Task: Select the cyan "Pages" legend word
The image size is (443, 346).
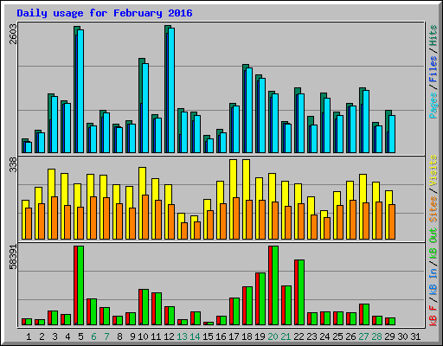Action: pos(433,106)
